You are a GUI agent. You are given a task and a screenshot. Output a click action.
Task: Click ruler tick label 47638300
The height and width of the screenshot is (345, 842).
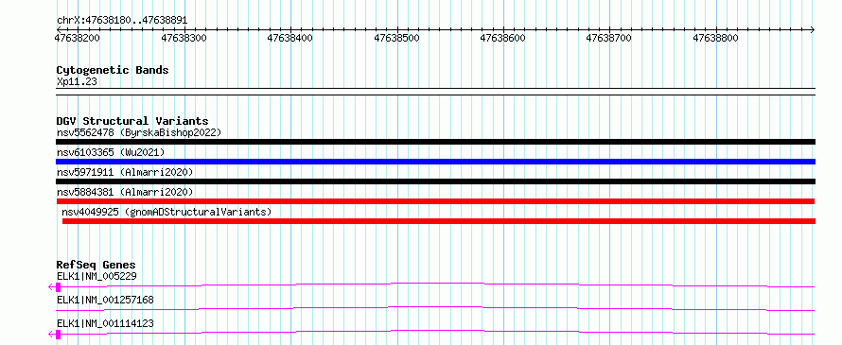click(184, 38)
